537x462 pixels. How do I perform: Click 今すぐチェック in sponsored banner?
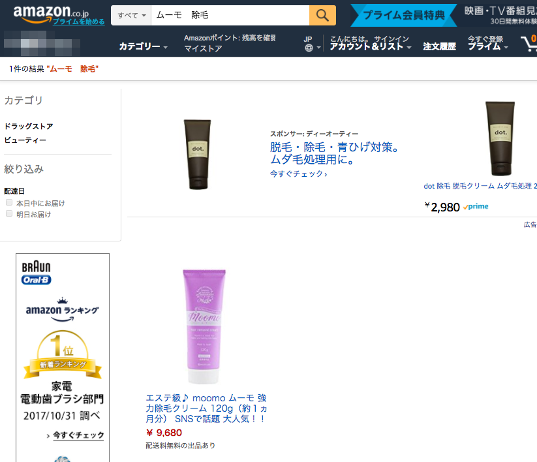click(x=298, y=174)
